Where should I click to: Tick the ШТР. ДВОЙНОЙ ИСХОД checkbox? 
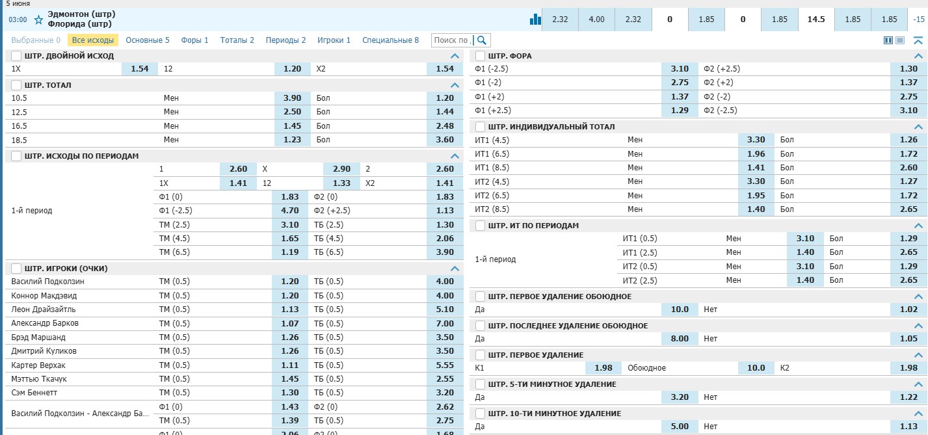pos(16,56)
